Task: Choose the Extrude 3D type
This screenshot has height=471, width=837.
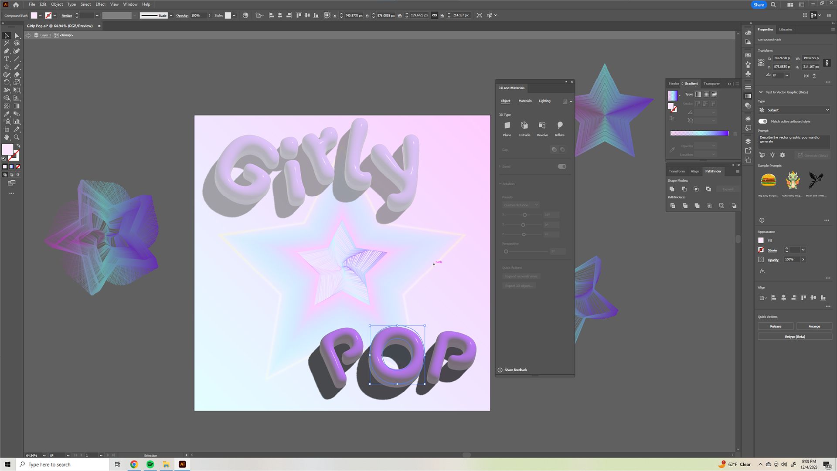Action: pyautogui.click(x=524, y=125)
